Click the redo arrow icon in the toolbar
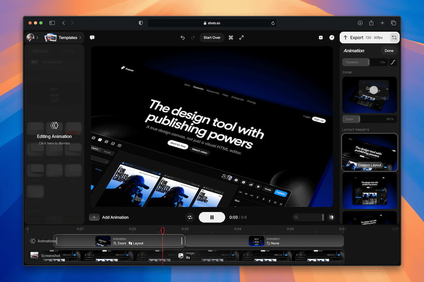 (192, 37)
